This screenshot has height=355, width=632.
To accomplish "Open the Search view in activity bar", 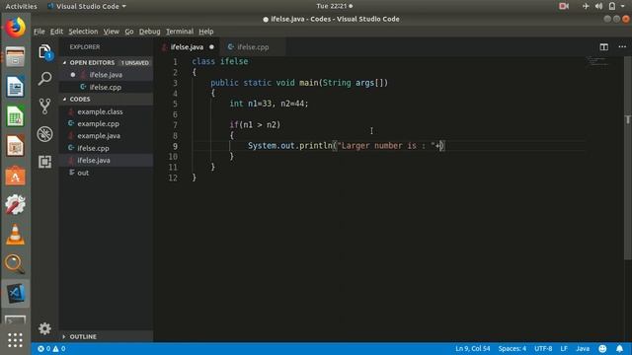I will point(44,79).
